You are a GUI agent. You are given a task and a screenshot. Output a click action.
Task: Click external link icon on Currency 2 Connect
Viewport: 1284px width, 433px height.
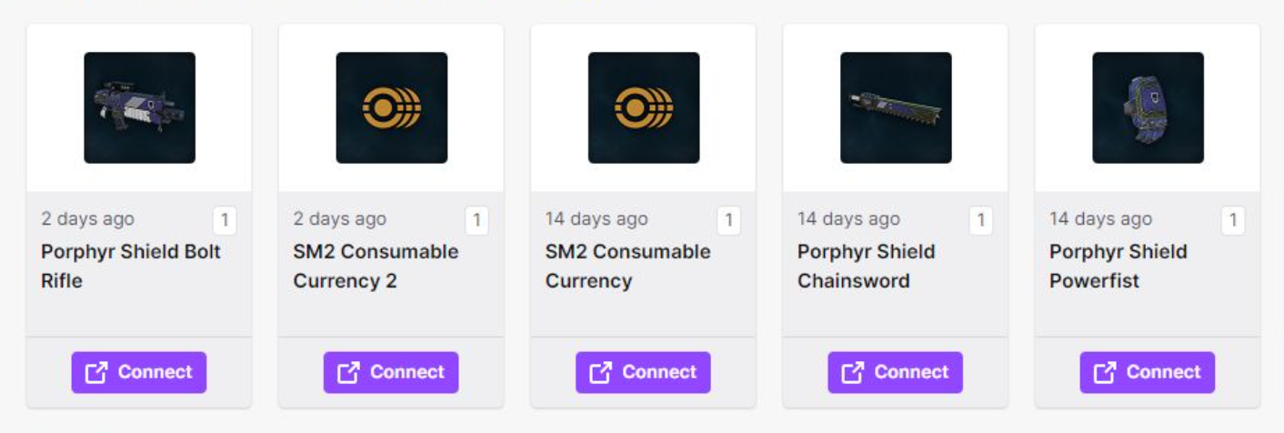pos(348,372)
